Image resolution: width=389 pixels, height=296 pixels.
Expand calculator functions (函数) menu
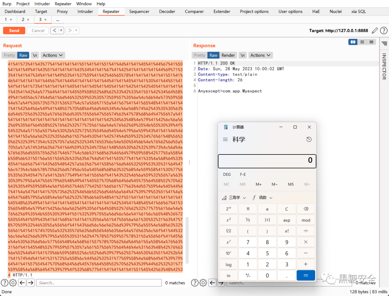pos(263,197)
